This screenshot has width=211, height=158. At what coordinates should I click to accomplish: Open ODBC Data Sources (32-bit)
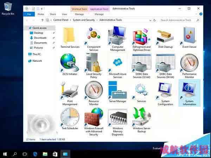click(141, 66)
